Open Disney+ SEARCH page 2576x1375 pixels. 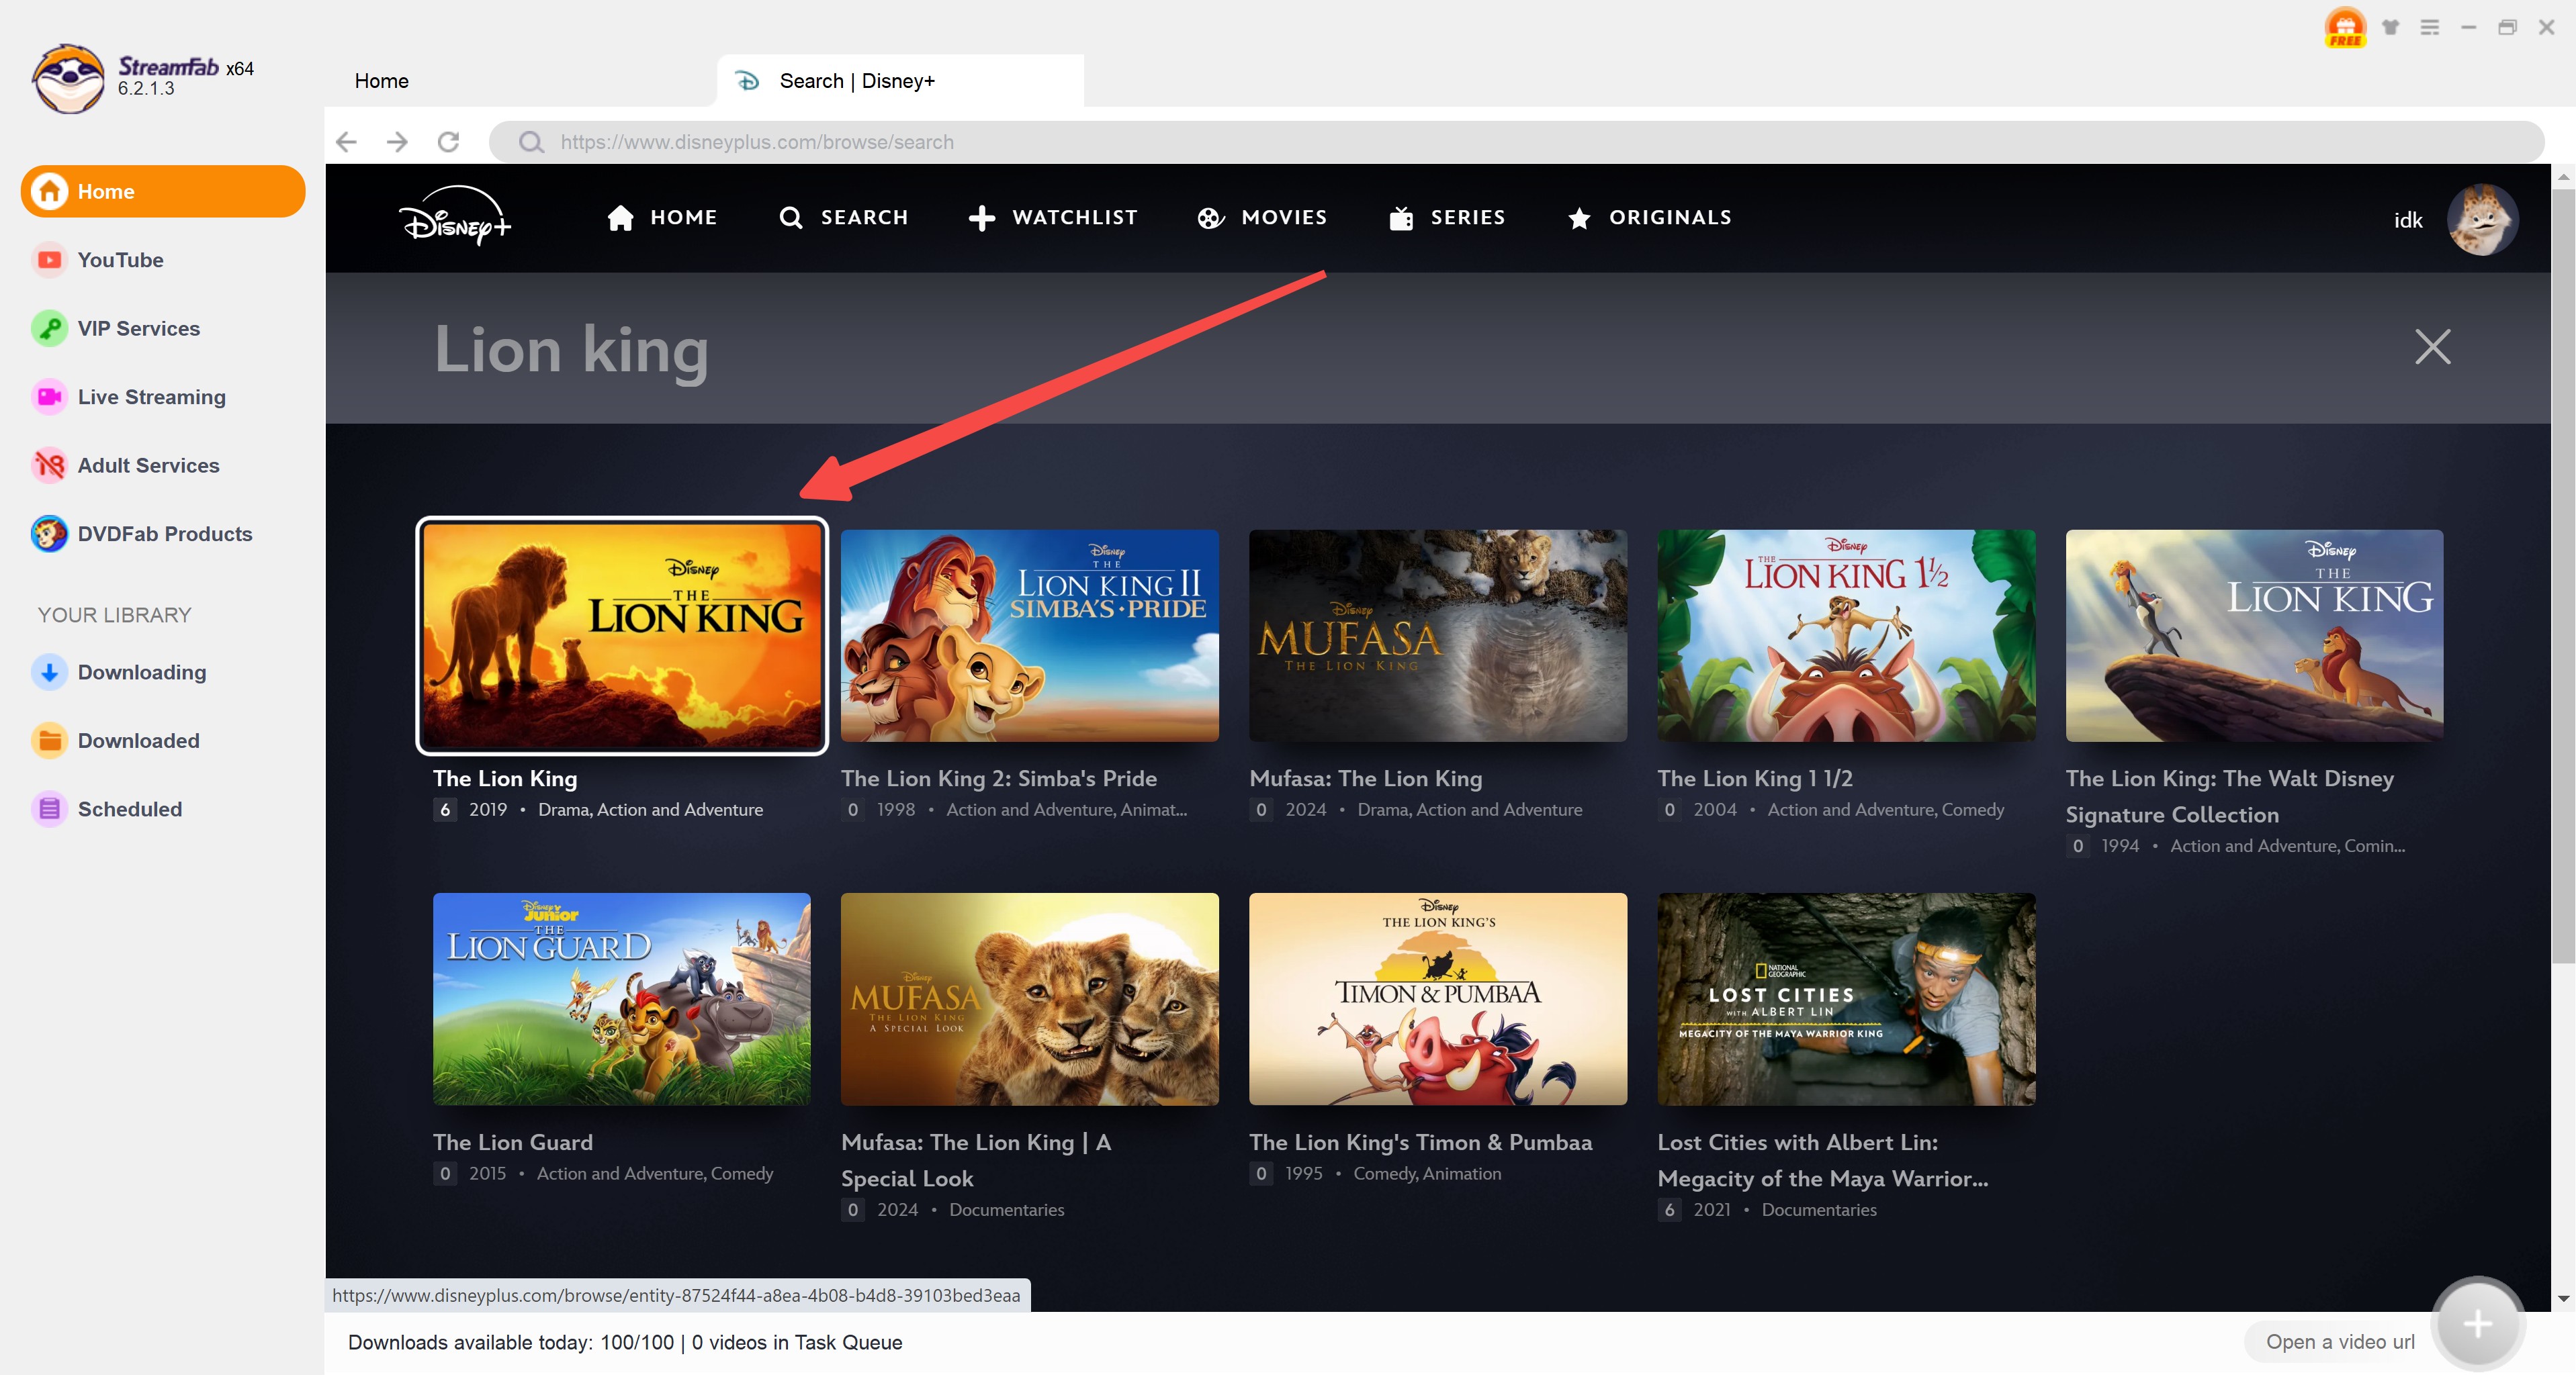pyautogui.click(x=844, y=218)
